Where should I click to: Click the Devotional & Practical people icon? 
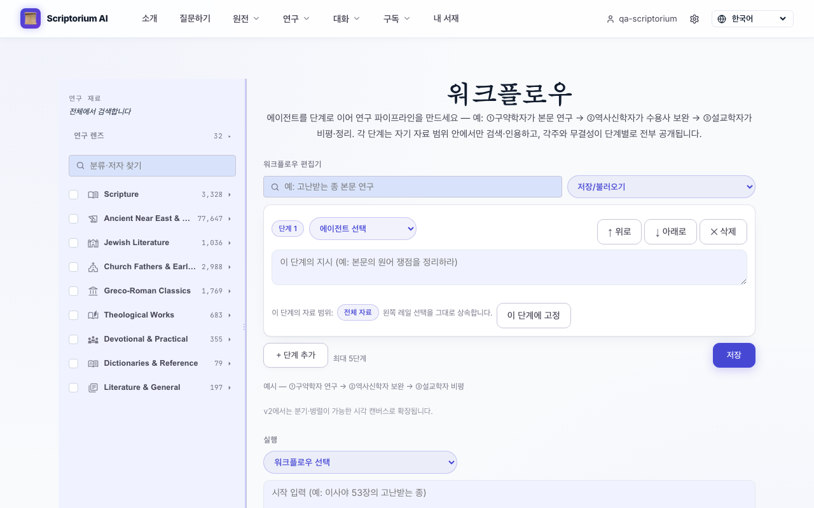[93, 339]
